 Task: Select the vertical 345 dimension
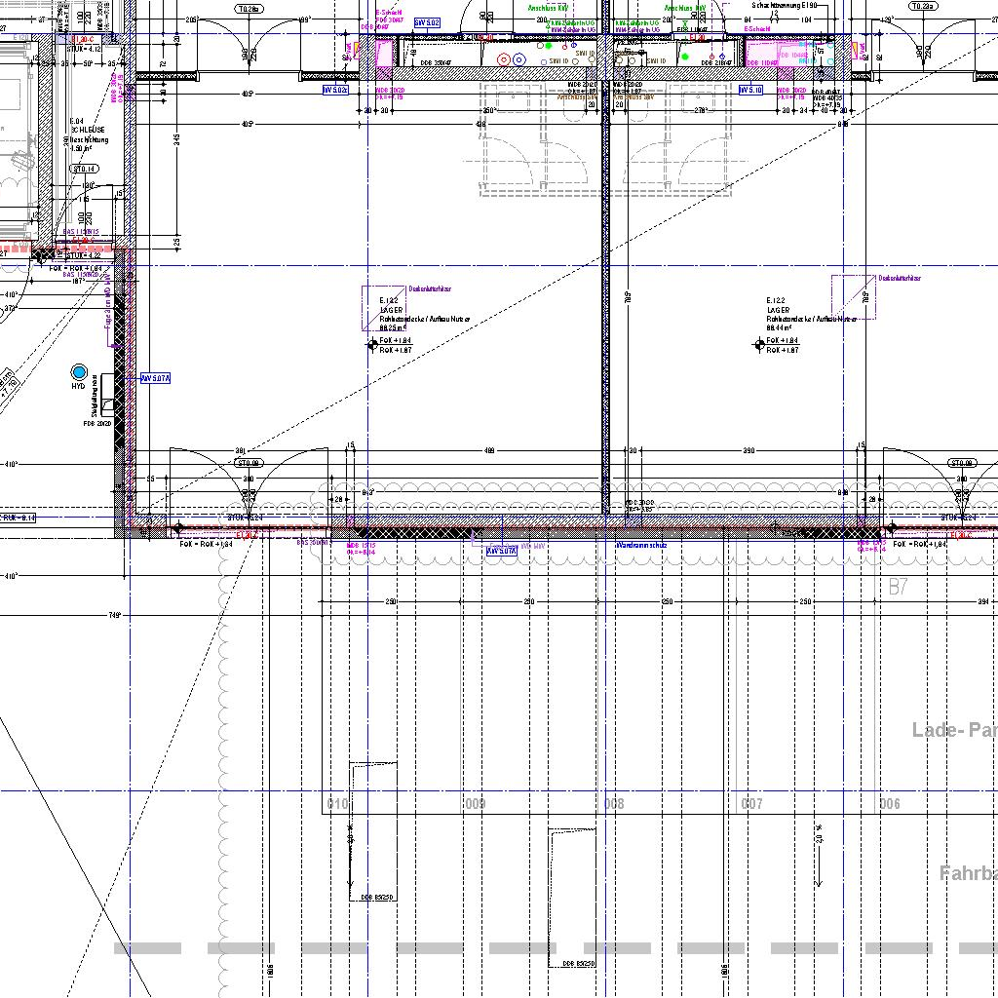coord(176,138)
